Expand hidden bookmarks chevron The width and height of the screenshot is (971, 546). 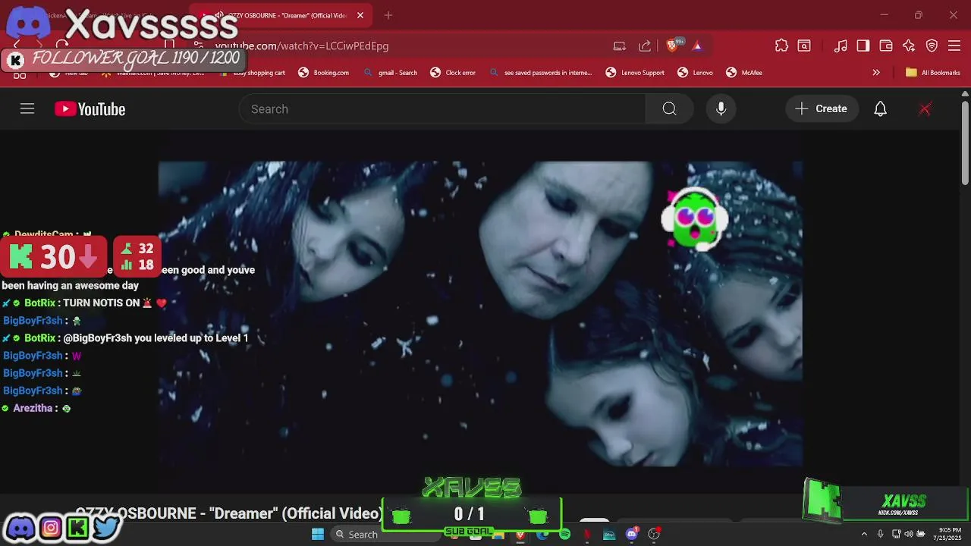(876, 73)
